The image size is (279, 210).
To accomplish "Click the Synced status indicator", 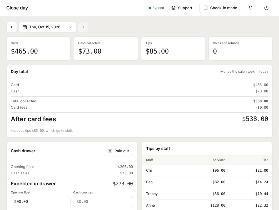I will tap(156, 8).
